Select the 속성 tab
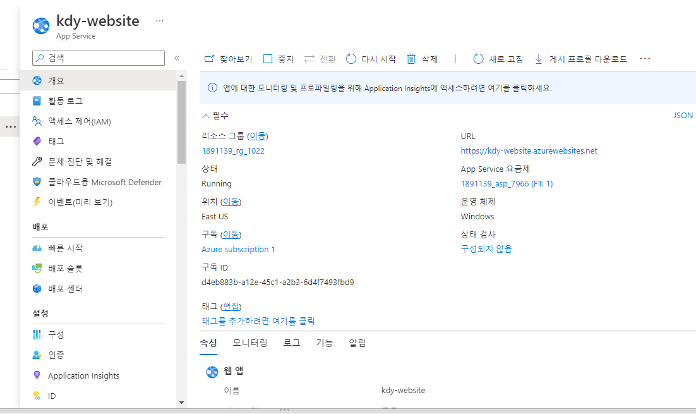Screen dimensions: 696x414 [208, 343]
